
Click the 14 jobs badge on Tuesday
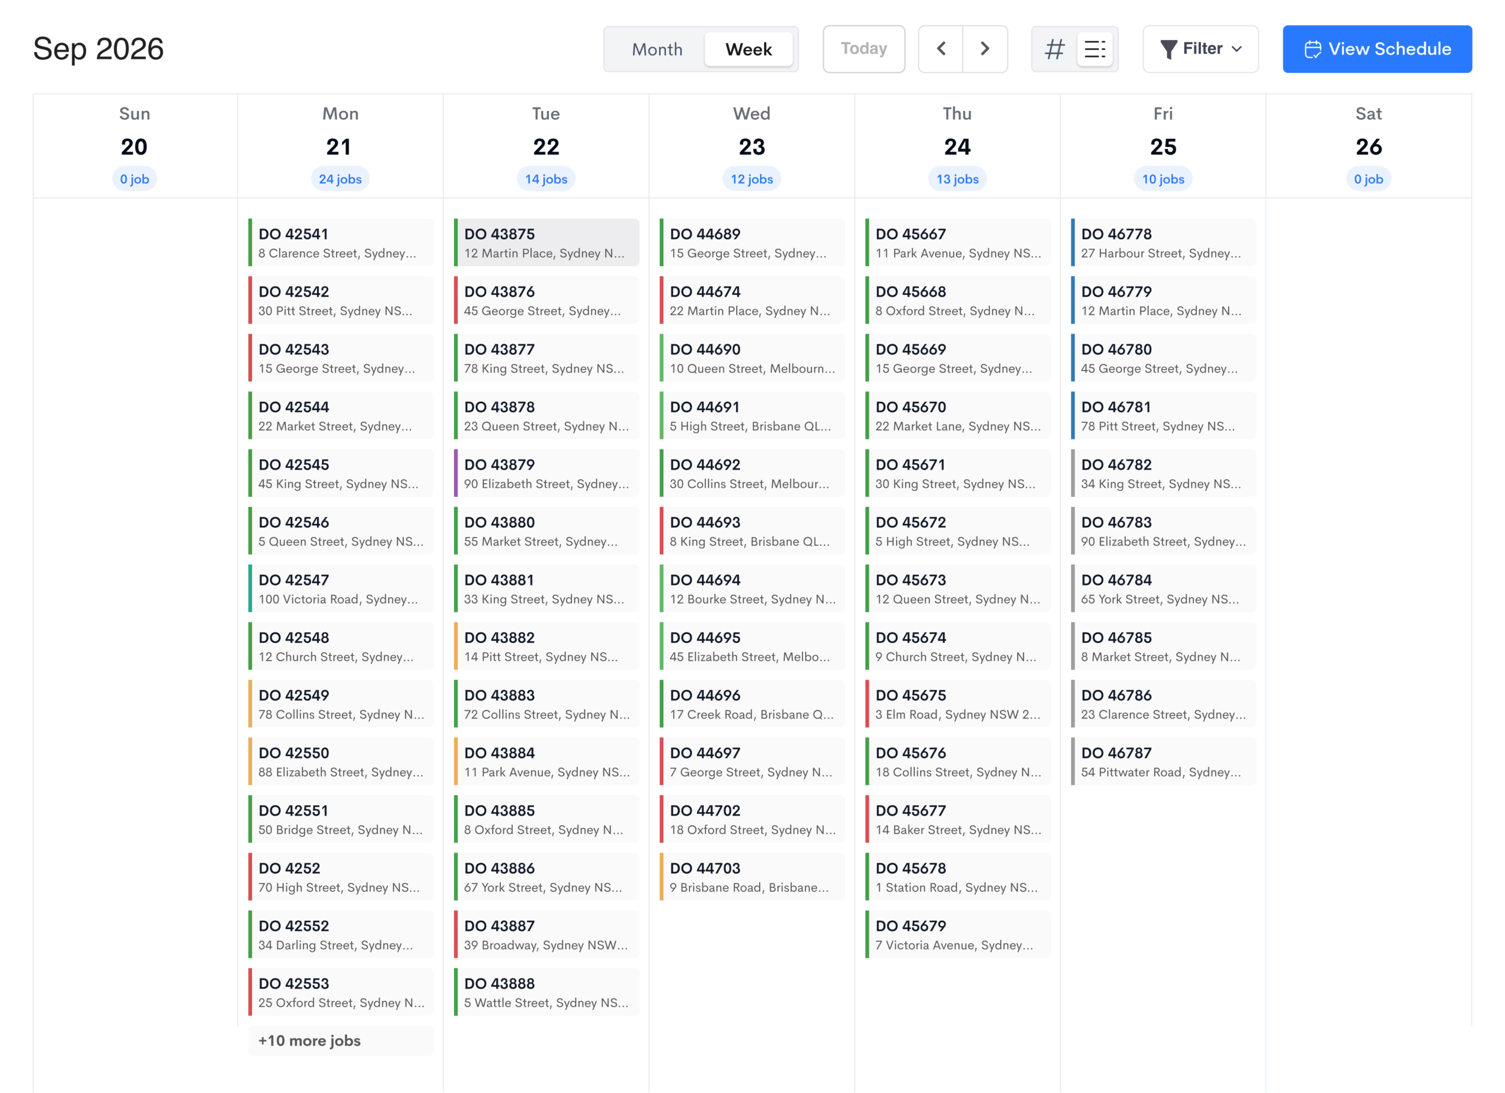(x=546, y=179)
